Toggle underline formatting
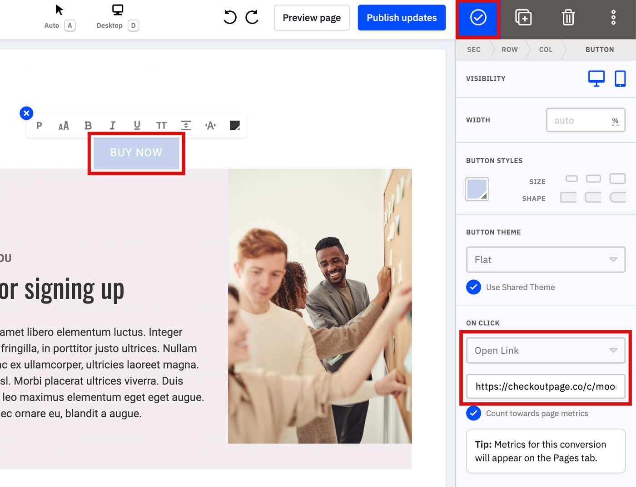Screen dimensions: 636x487 (137, 126)
